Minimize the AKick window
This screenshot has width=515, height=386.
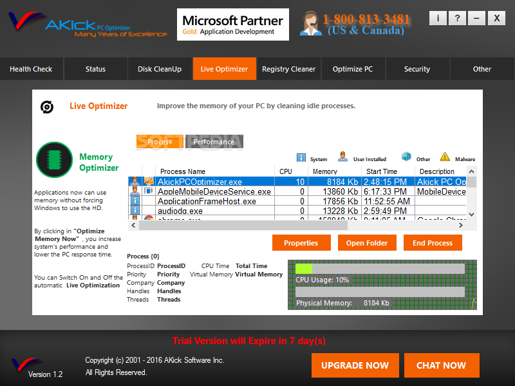[476, 18]
